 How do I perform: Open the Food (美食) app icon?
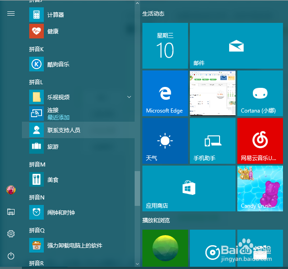[37, 179]
